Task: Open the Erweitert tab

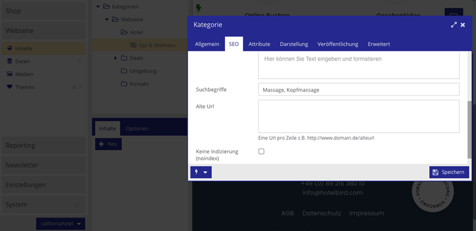Action: 379,44
